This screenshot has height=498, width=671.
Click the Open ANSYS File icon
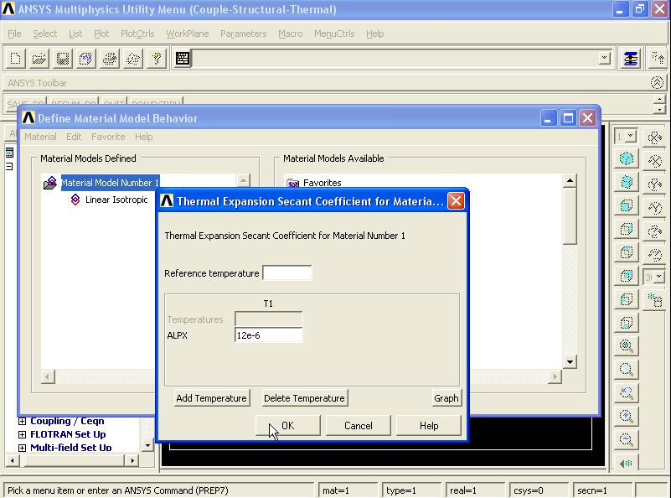(39, 58)
